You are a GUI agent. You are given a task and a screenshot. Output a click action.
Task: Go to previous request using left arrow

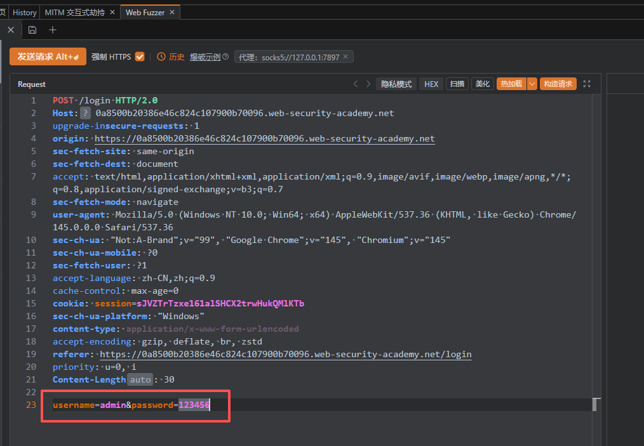tap(356, 84)
